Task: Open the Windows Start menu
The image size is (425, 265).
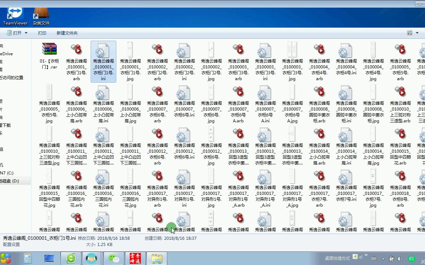Action: pyautogui.click(x=6, y=258)
